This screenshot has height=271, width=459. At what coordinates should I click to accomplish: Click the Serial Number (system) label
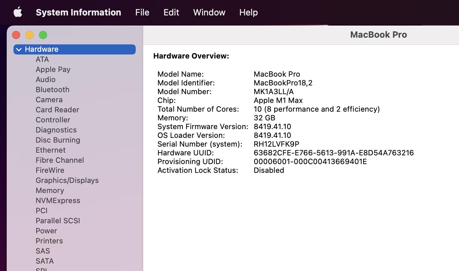pos(200,144)
